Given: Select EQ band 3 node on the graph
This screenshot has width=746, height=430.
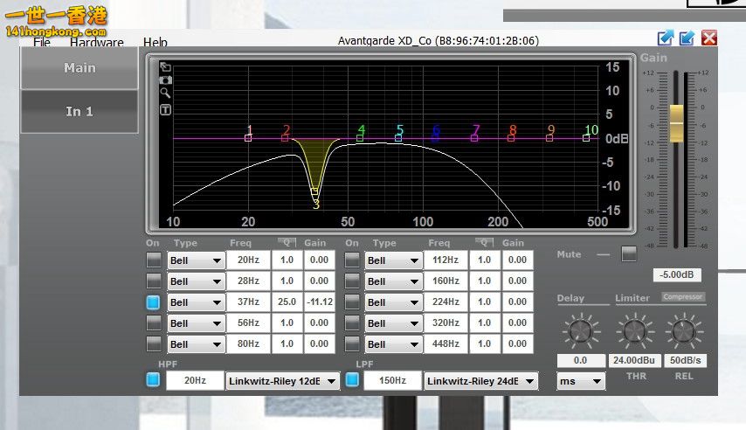Looking at the screenshot, I should tap(314, 191).
